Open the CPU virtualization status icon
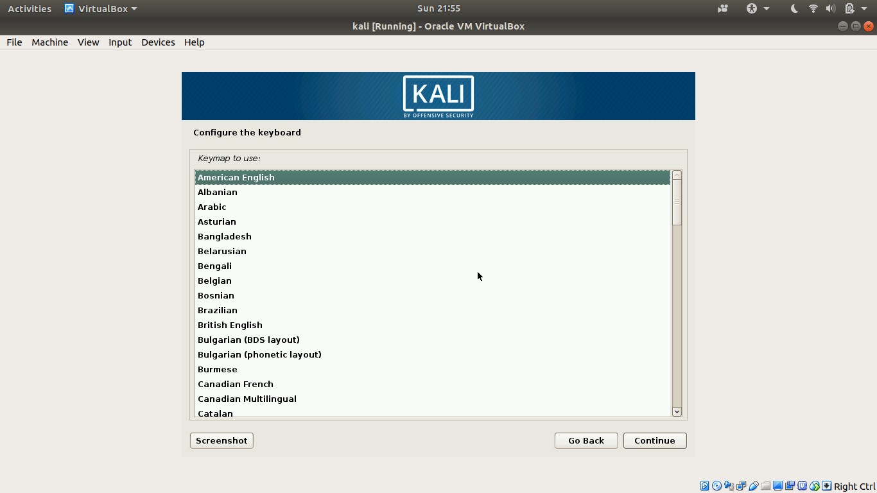Screen dimensions: 877x493 click(802, 486)
